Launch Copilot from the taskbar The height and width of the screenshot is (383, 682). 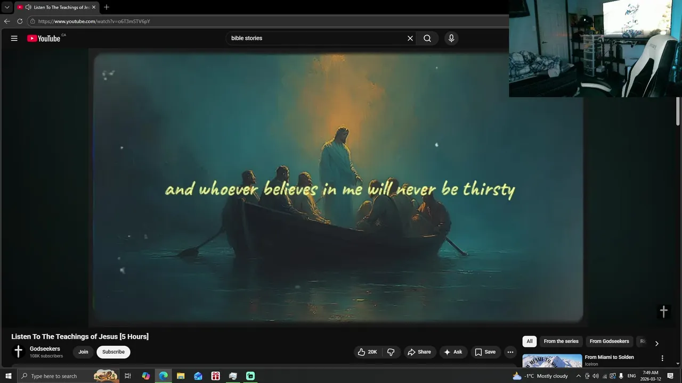click(x=146, y=376)
